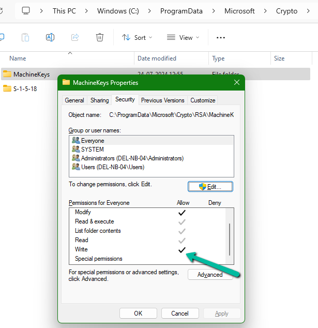Select Everyone in group list
This screenshot has height=328, width=318.
[152, 141]
